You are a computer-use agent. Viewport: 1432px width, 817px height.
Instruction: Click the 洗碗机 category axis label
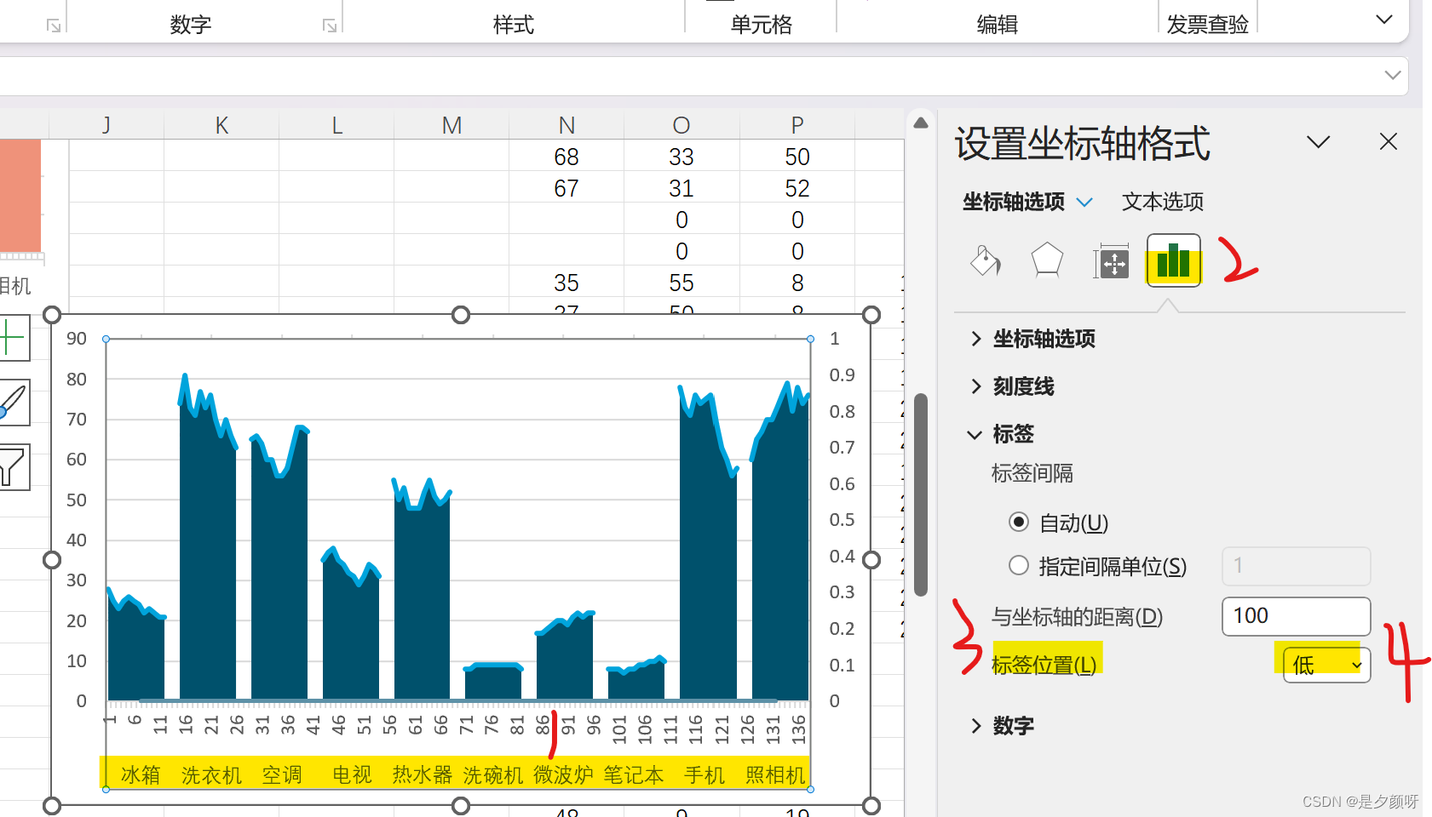(492, 774)
